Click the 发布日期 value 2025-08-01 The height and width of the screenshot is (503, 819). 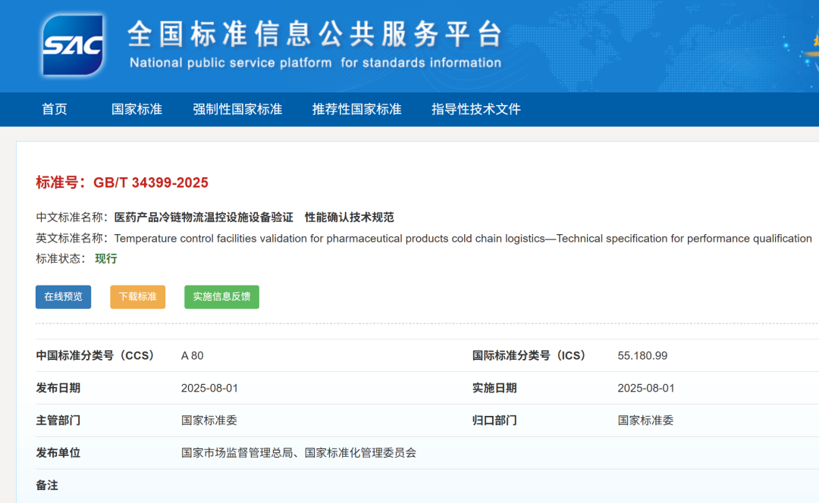point(209,388)
